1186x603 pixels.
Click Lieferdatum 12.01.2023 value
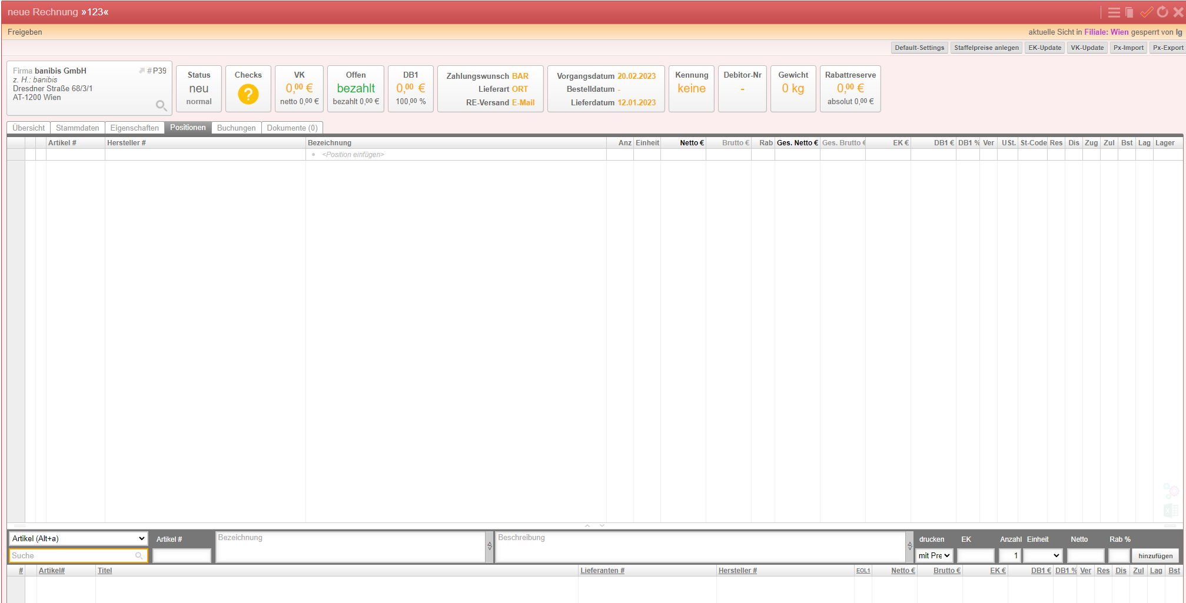pos(636,102)
